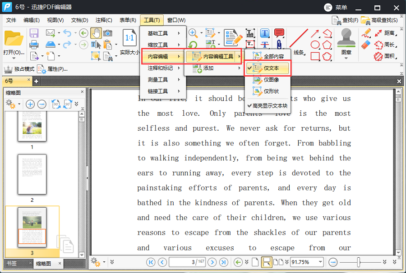Open the 视图(V) menu

tap(55, 20)
